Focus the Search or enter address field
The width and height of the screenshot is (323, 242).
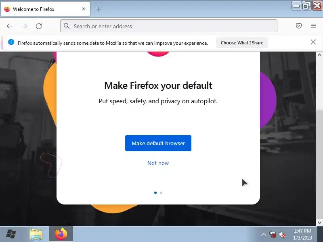pyautogui.click(x=168, y=26)
